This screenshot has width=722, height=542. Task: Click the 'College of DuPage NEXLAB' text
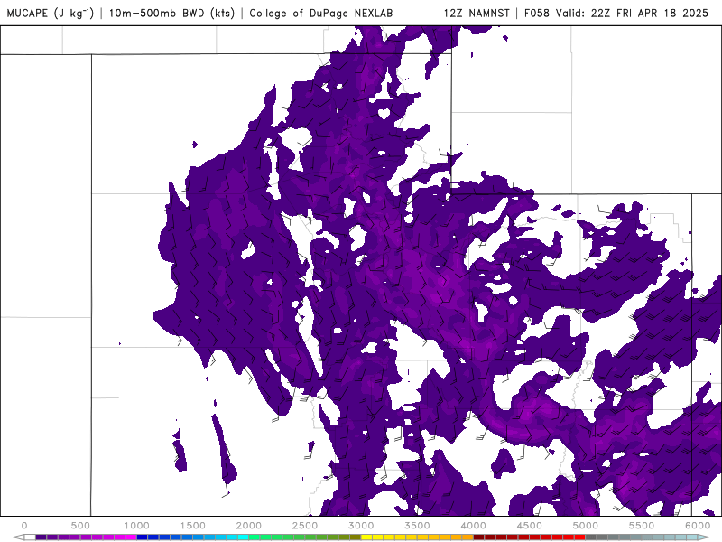tap(321, 13)
